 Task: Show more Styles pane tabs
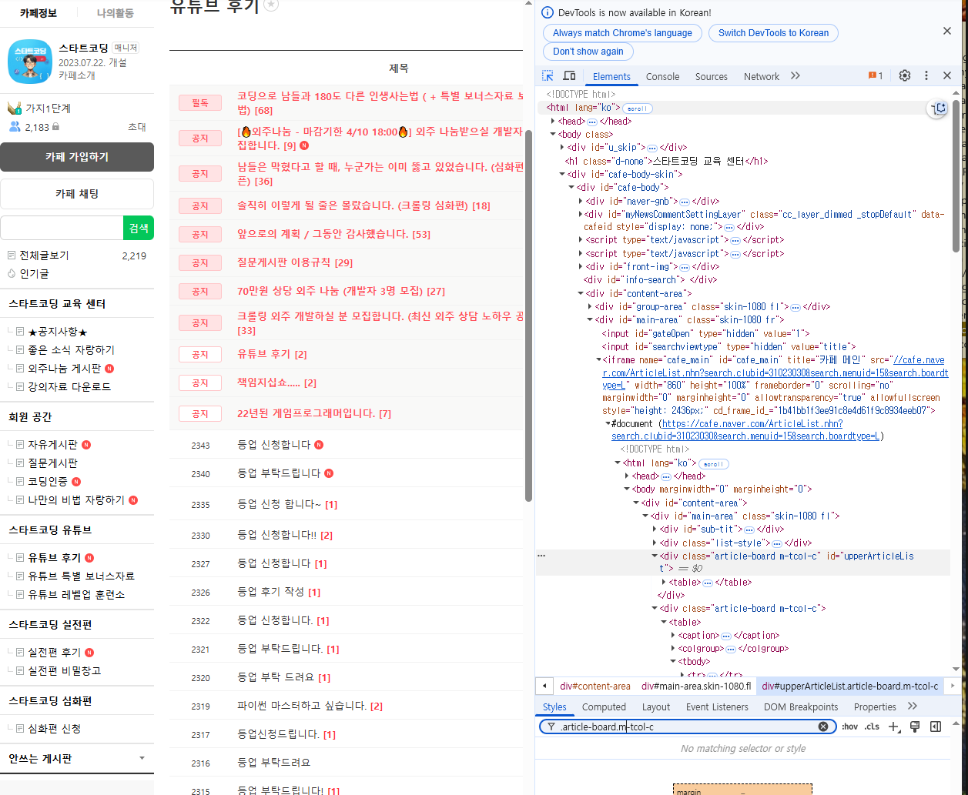click(913, 706)
